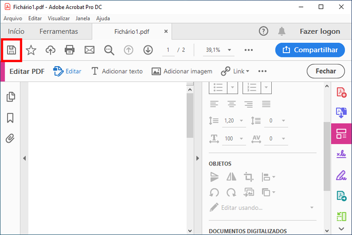This screenshot has height=235, width=352.
Task: Close the Fichário1.pdf tab
Action: point(166,31)
